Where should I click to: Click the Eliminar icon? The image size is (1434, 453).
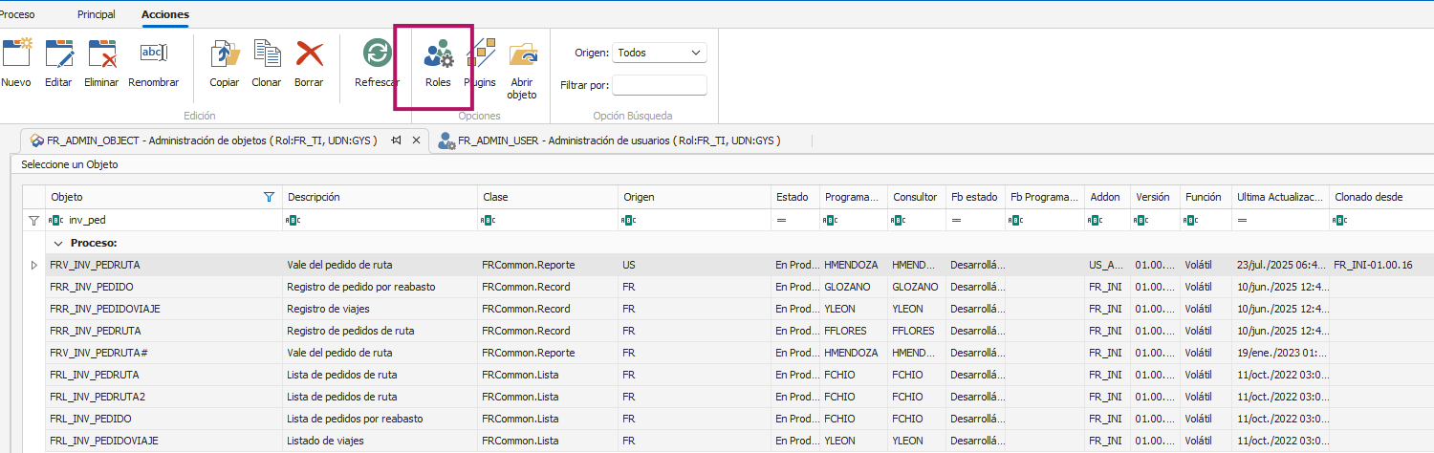pyautogui.click(x=101, y=55)
